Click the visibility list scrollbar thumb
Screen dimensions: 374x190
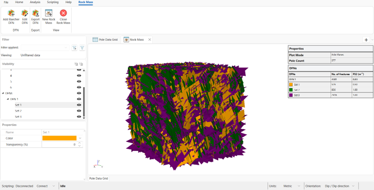coord(84,101)
